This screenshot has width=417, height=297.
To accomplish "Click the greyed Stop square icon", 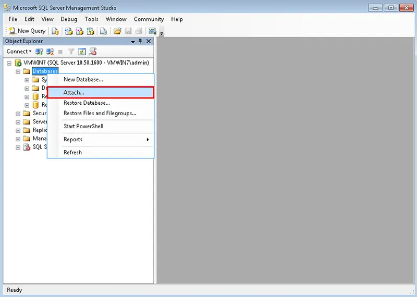I will 60,52.
